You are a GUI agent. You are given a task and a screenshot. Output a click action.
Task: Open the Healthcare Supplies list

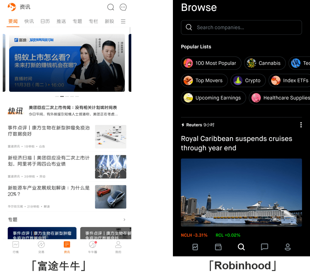279,98
